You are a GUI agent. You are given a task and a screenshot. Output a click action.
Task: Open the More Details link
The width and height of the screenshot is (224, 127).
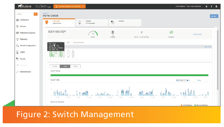tap(197, 34)
